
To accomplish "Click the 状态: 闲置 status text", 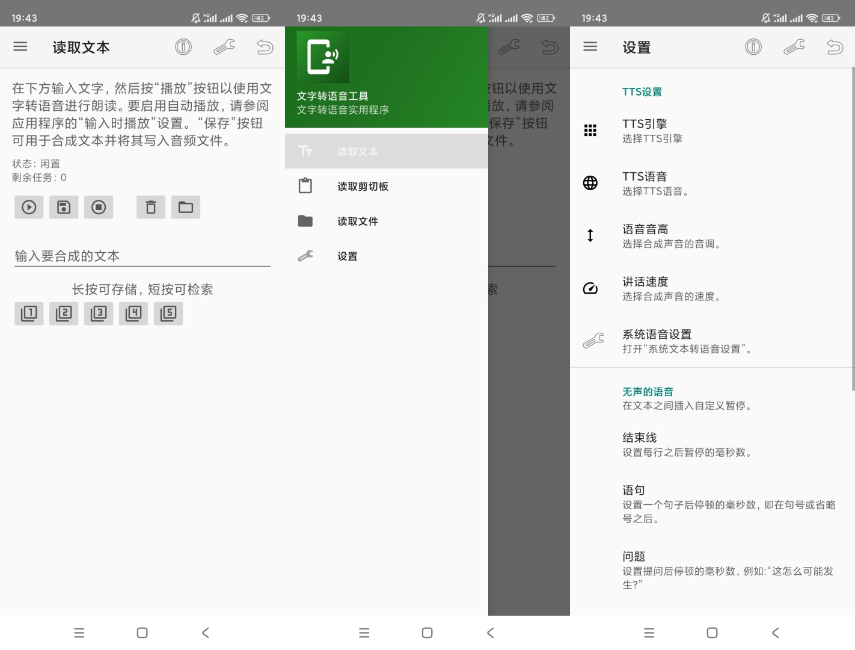I will tap(36, 164).
